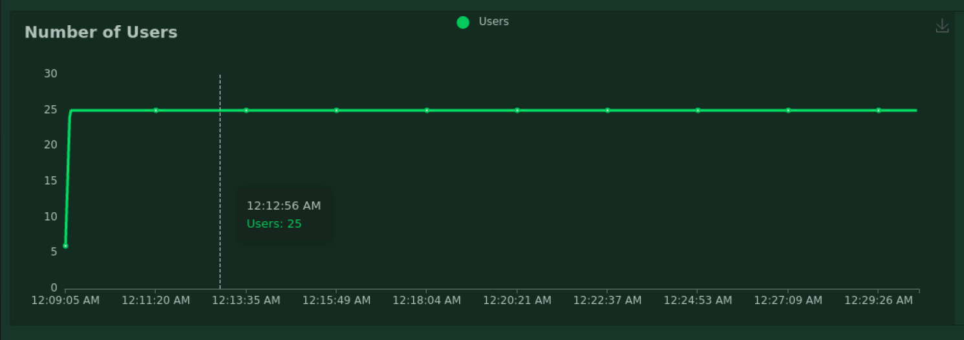964x340 pixels.
Task: Click the download chart icon
Action: point(942,26)
